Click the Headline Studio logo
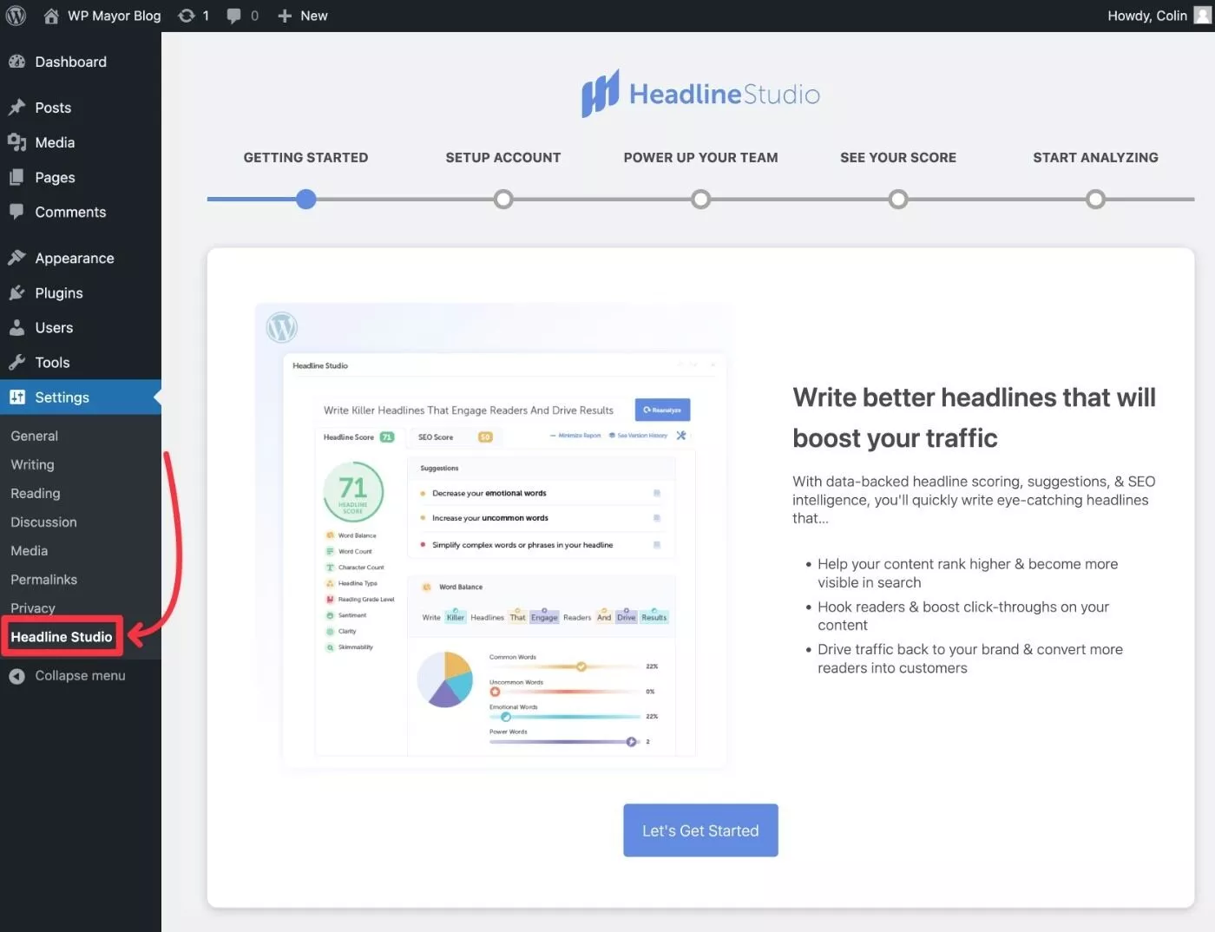This screenshot has width=1215, height=932. (700, 94)
